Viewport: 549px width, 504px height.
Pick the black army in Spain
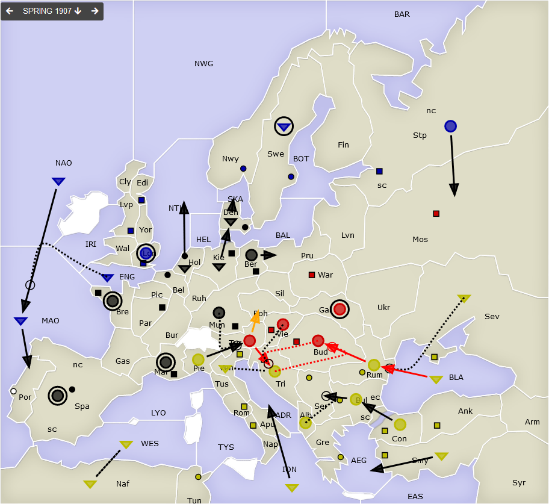pos(57,396)
